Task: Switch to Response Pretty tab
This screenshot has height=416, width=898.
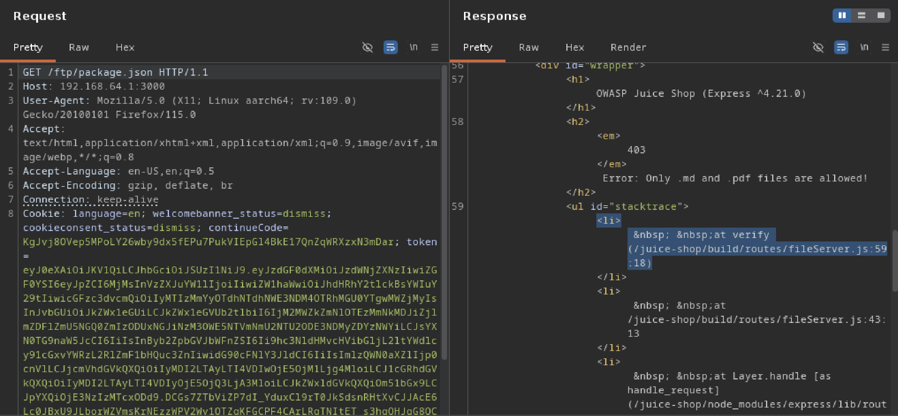Action: click(477, 47)
